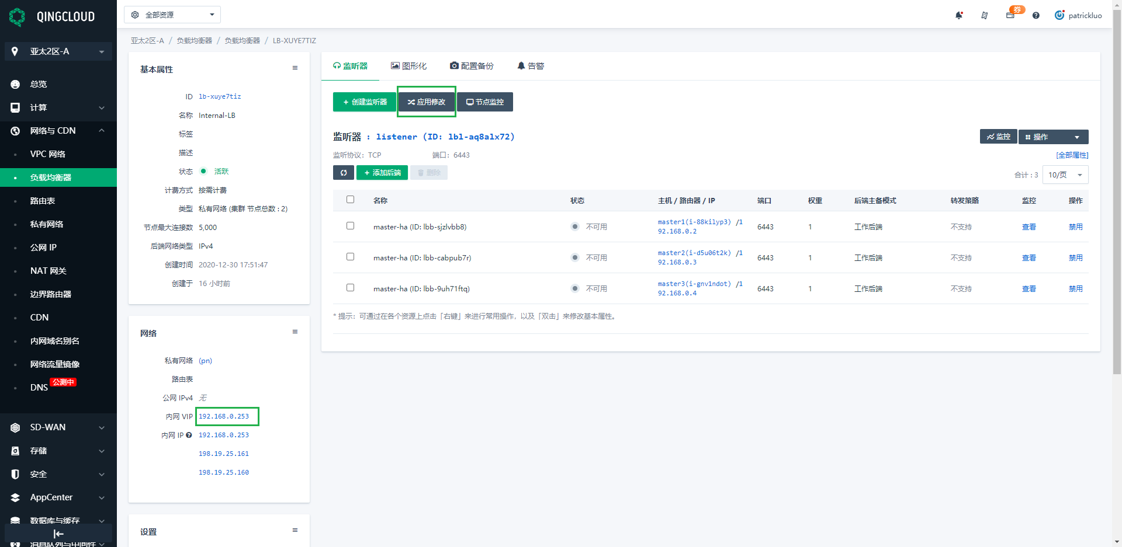
Task: Open the 10/页 page size dropdown
Action: point(1065,175)
